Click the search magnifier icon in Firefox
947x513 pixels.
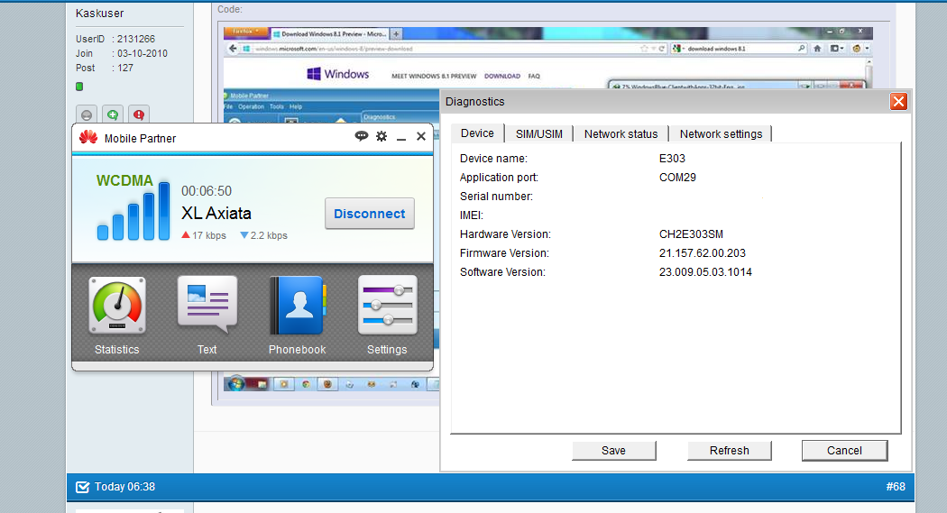click(802, 49)
